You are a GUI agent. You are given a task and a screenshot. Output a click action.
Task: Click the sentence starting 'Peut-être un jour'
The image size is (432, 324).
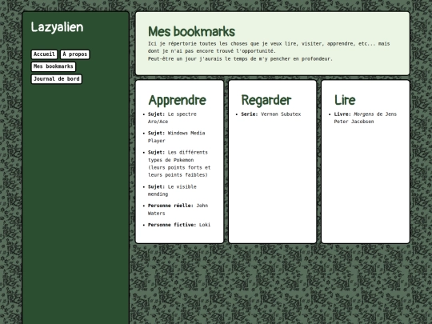[240, 58]
